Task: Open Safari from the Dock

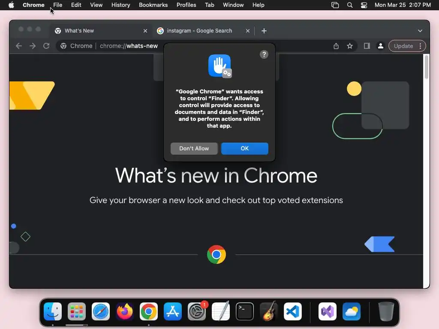Action: point(100,311)
